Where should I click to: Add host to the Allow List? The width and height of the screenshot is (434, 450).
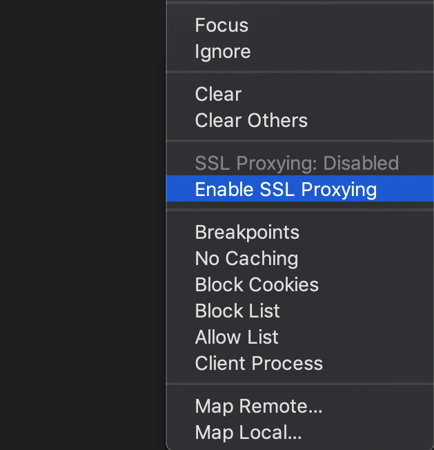point(299,337)
